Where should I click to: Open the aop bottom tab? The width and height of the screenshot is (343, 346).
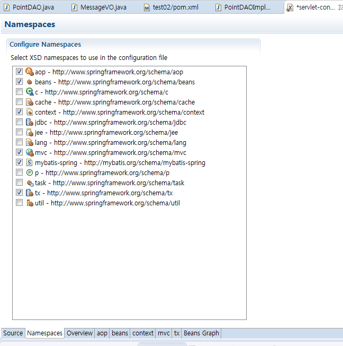(x=102, y=333)
